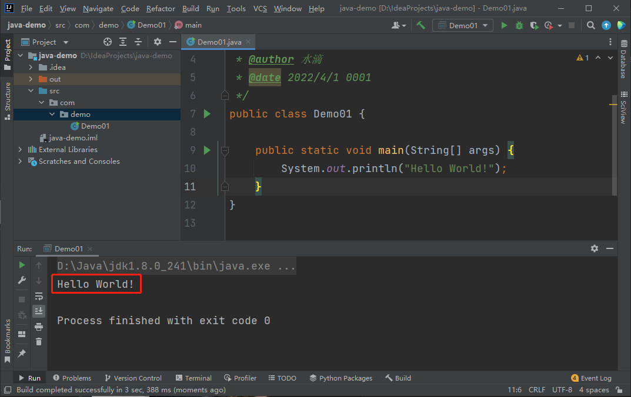Toggle the Bookmarks tool window side tab
Image resolution: width=631 pixels, height=397 pixels.
point(7,341)
